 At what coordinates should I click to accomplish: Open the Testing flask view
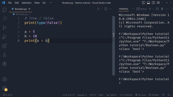(4, 55)
